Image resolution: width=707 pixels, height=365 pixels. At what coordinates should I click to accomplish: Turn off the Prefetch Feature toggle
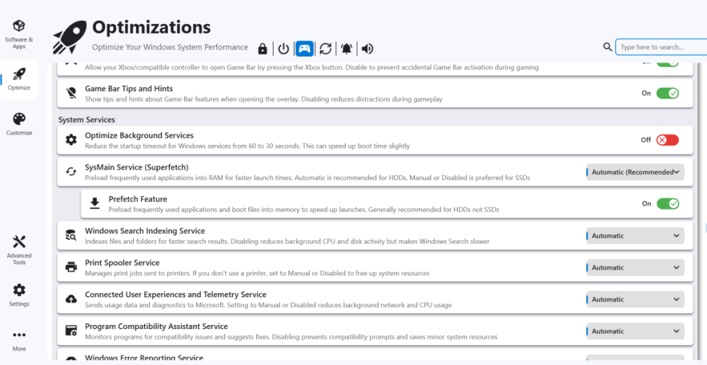coord(667,204)
